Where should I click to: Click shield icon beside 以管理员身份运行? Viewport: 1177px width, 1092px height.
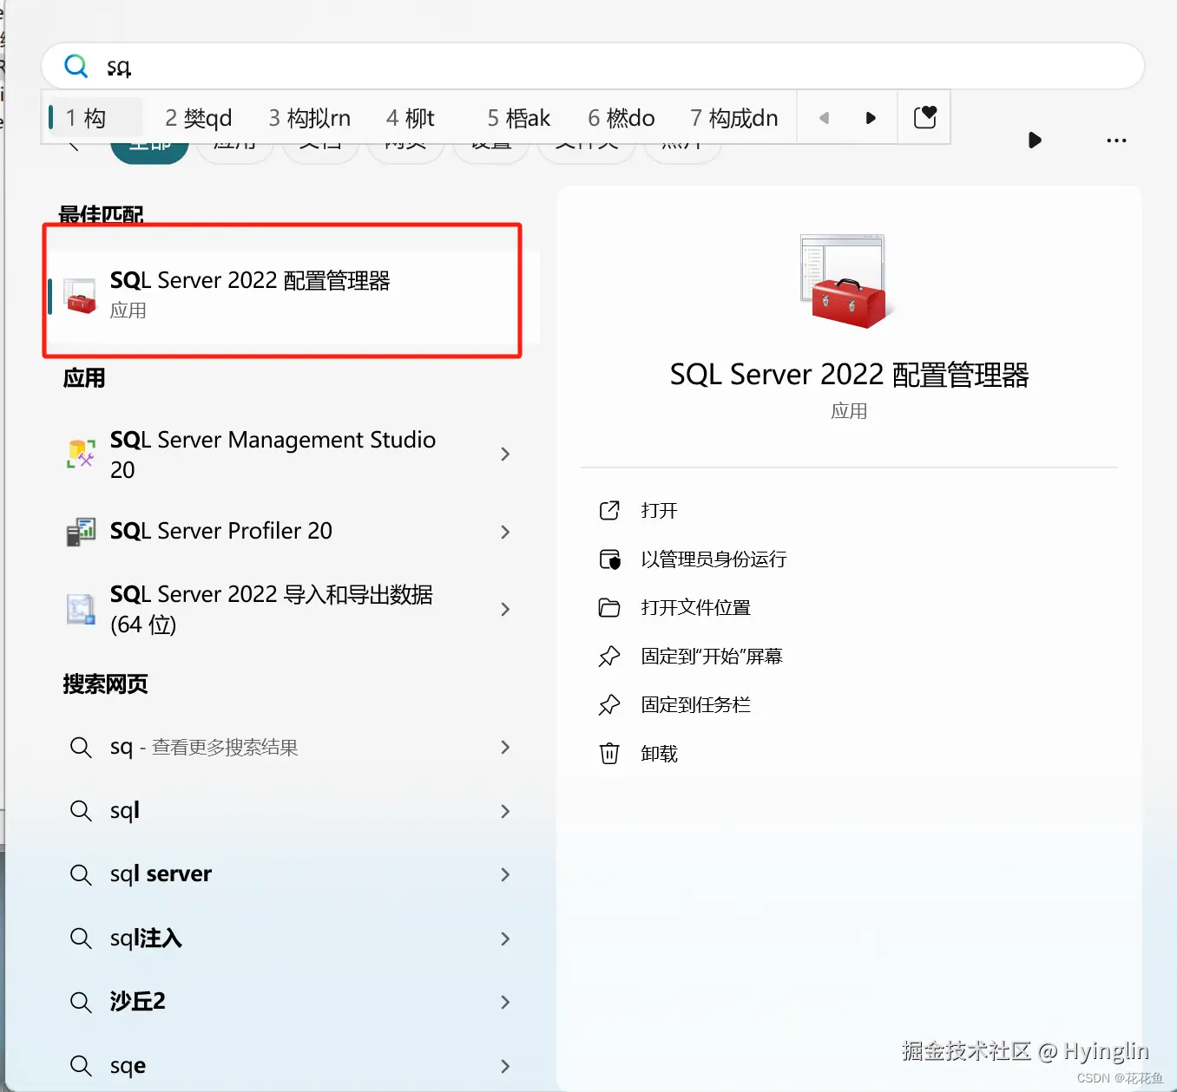[609, 559]
